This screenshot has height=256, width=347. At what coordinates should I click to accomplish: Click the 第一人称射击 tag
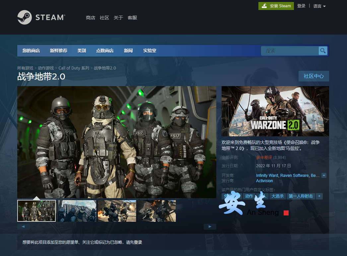301,196
